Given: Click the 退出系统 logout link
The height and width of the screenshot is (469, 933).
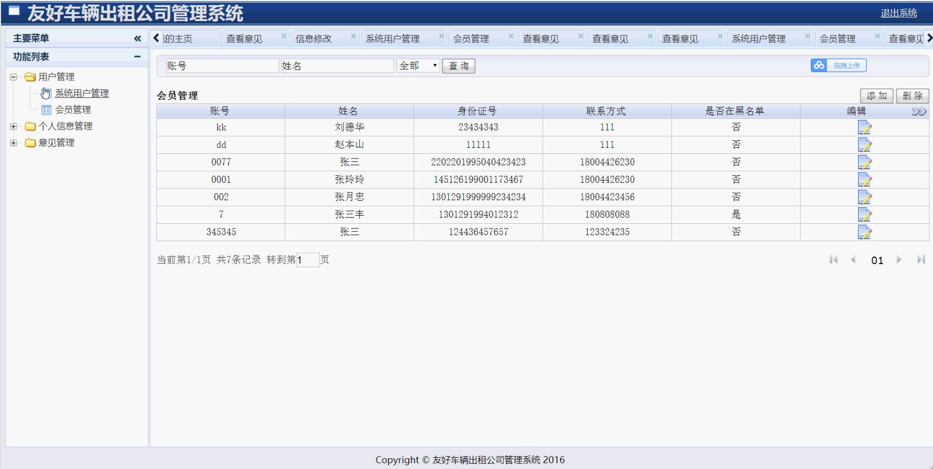Looking at the screenshot, I should pos(899,13).
